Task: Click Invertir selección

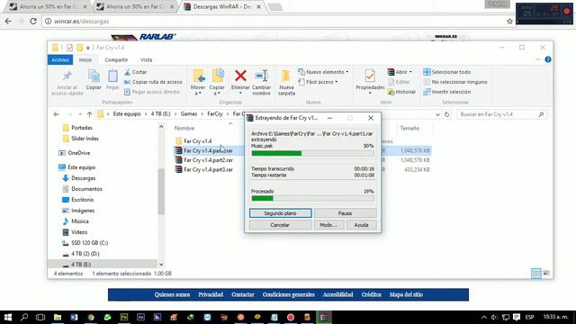Action: coord(446,92)
